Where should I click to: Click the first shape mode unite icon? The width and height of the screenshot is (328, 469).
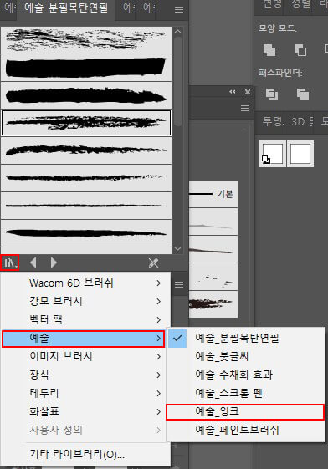(x=269, y=50)
